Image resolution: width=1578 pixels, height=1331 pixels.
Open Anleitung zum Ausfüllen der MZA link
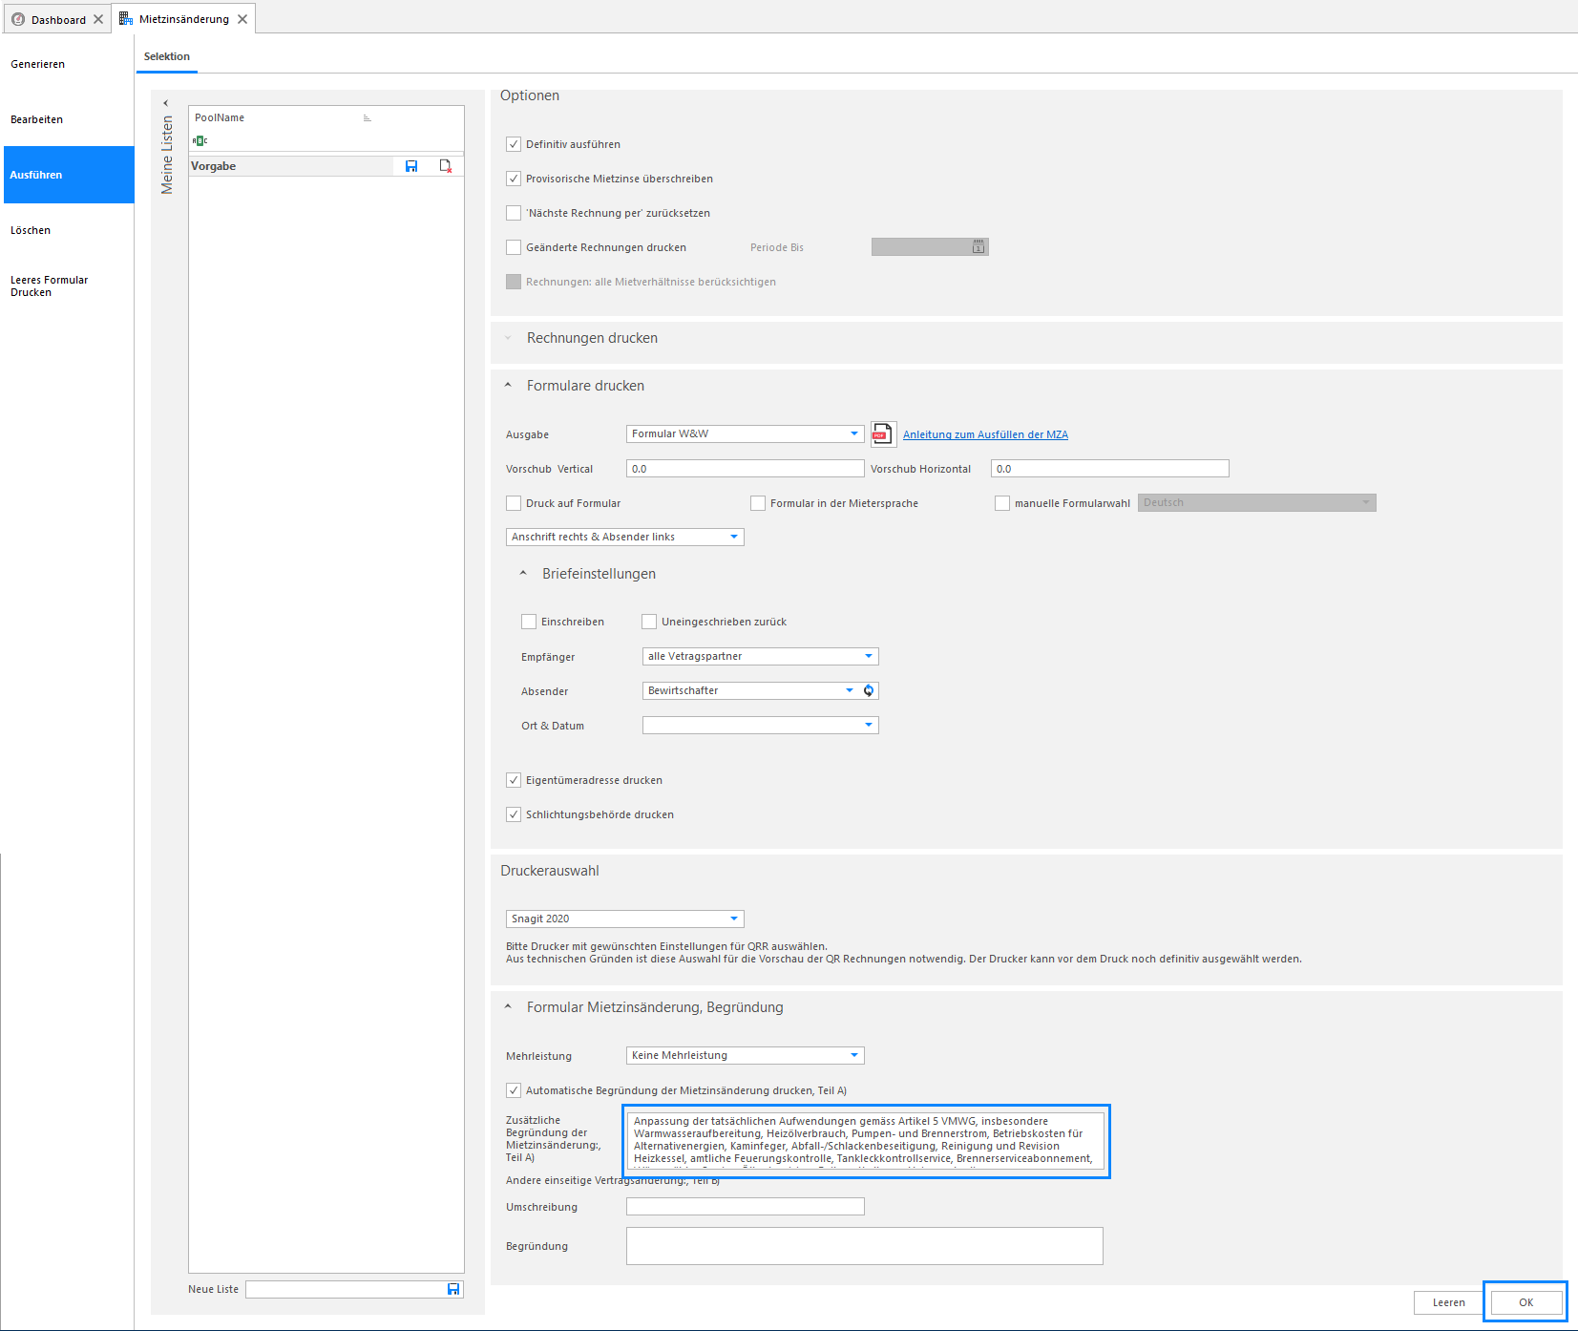(x=985, y=434)
